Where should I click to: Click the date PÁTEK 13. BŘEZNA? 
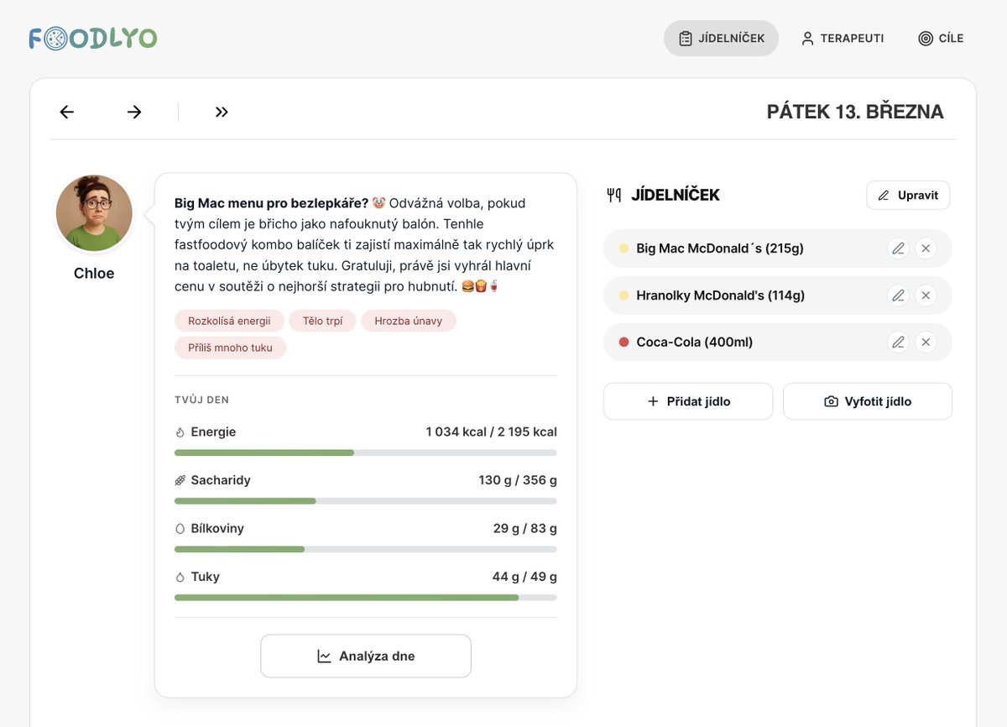[855, 112]
